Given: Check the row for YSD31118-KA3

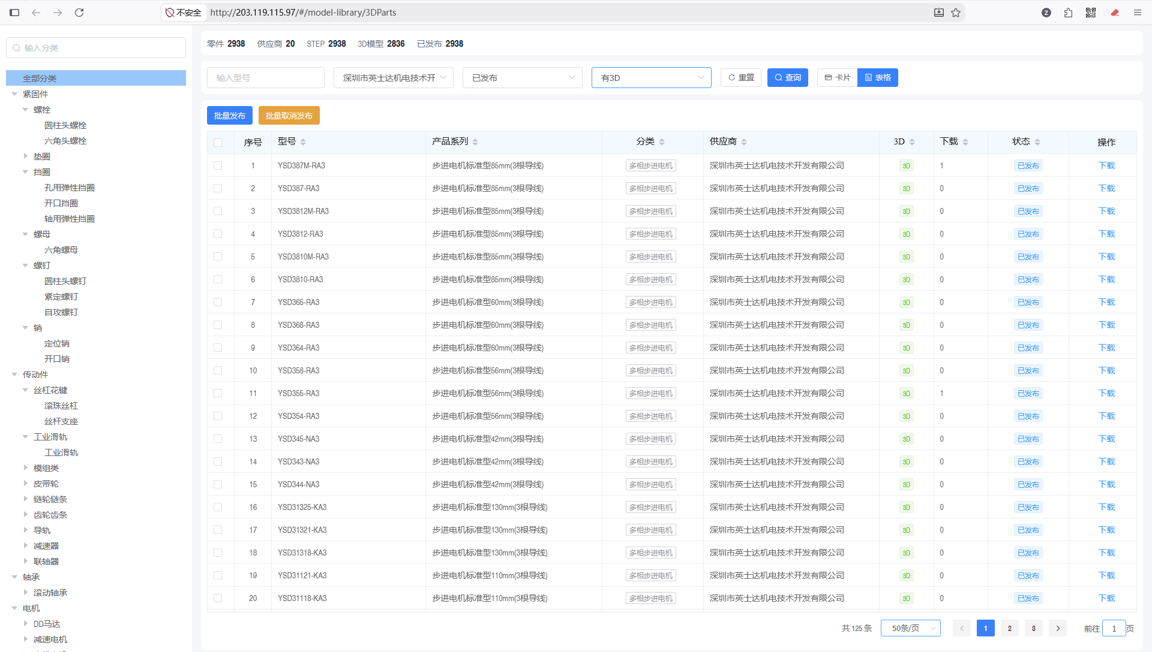Looking at the screenshot, I should point(218,598).
